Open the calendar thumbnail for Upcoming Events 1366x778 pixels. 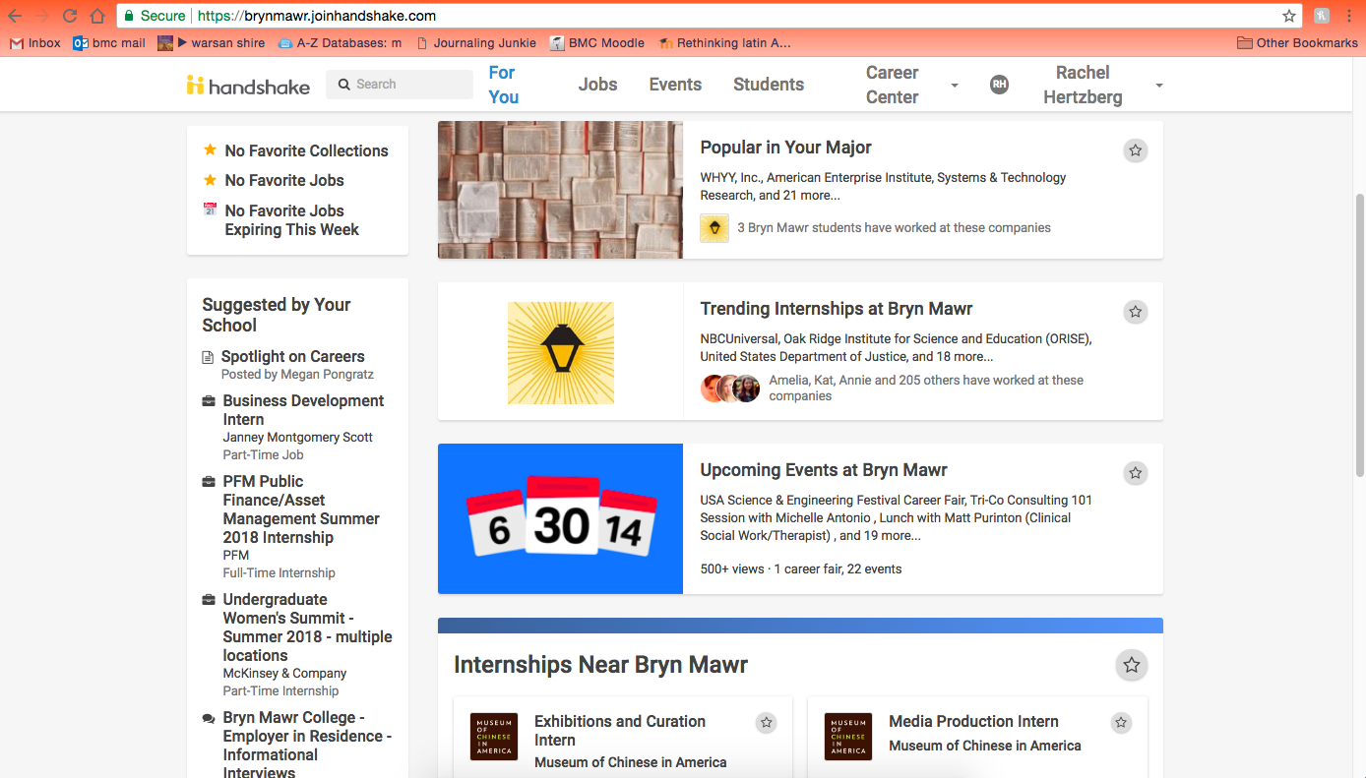(x=560, y=518)
